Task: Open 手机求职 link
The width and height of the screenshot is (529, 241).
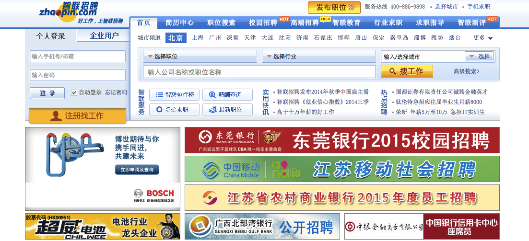Action: (478, 6)
